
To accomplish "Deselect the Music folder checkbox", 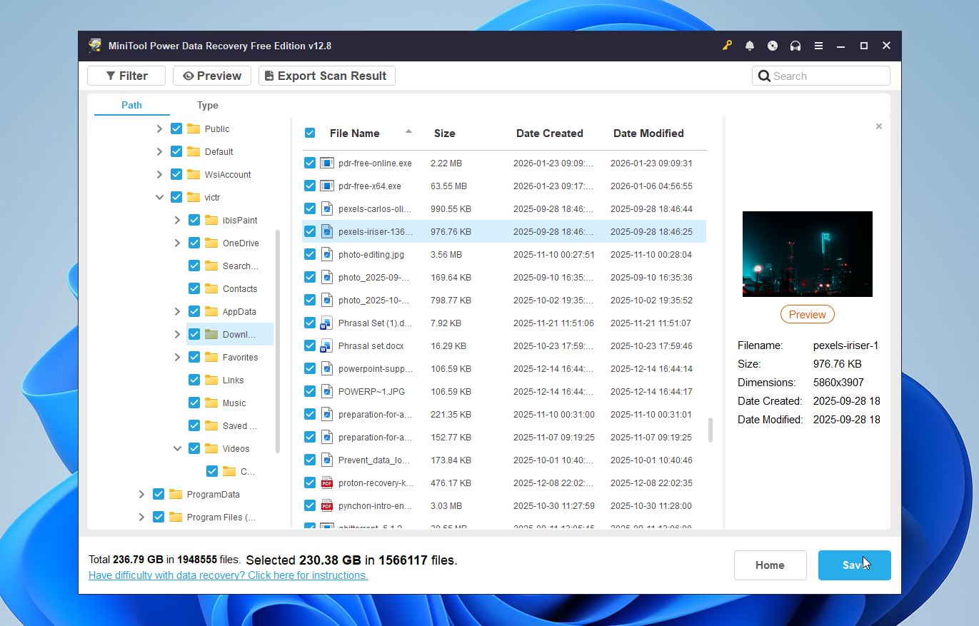I will pyautogui.click(x=194, y=403).
